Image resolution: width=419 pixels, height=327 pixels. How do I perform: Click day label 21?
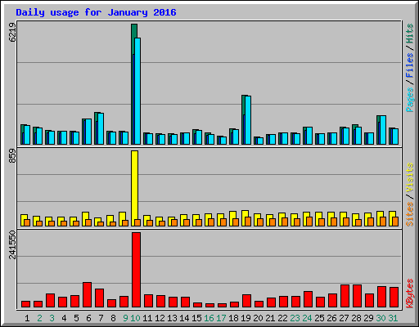pos(270,318)
